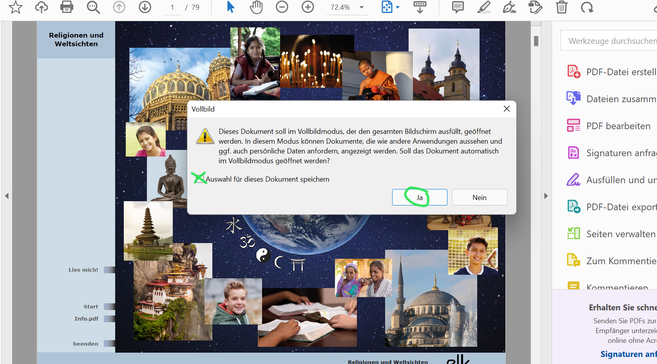Open 'PDF bearbeiten' tool
The width and height of the screenshot is (657, 364).
(618, 126)
